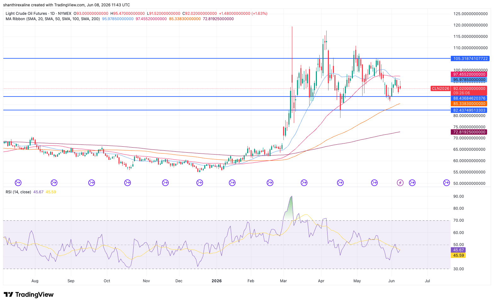Click the 30.00 level on the RSI axis
This screenshot has height=304, width=494.
[x=458, y=269]
